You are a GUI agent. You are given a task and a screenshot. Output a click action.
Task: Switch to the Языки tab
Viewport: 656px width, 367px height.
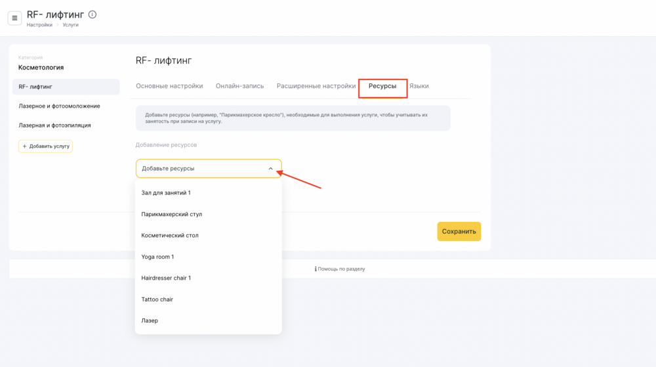(419, 86)
